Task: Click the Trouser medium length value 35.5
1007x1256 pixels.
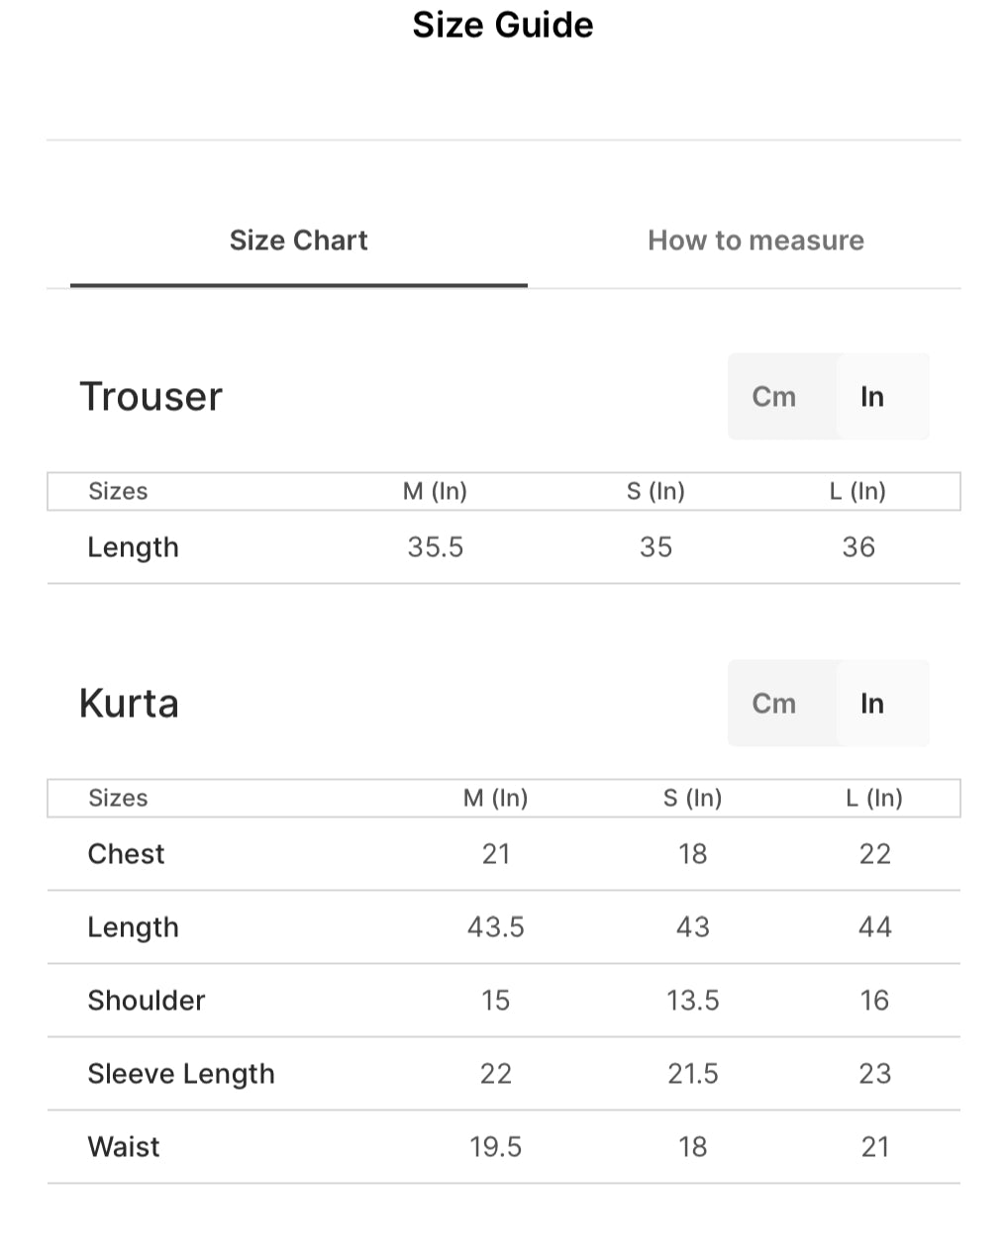Action: pyautogui.click(x=435, y=547)
